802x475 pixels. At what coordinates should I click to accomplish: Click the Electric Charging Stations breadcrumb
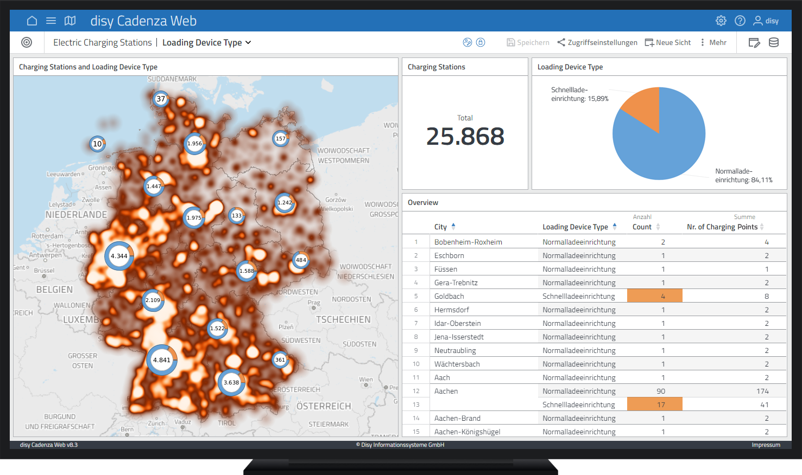102,42
